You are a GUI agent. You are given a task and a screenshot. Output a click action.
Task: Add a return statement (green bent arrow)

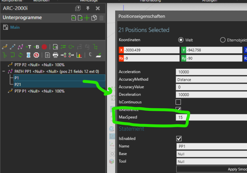click(x=12, y=55)
